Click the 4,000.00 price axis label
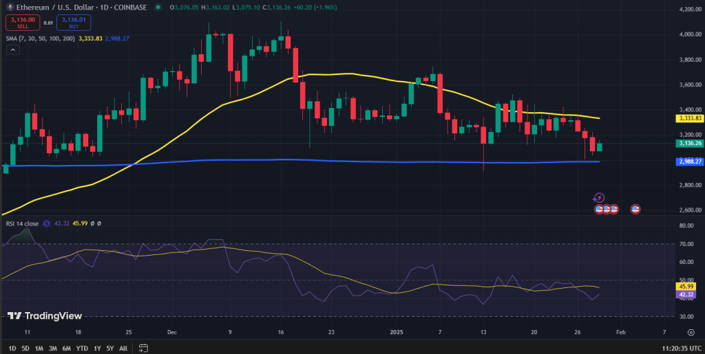 coord(691,34)
